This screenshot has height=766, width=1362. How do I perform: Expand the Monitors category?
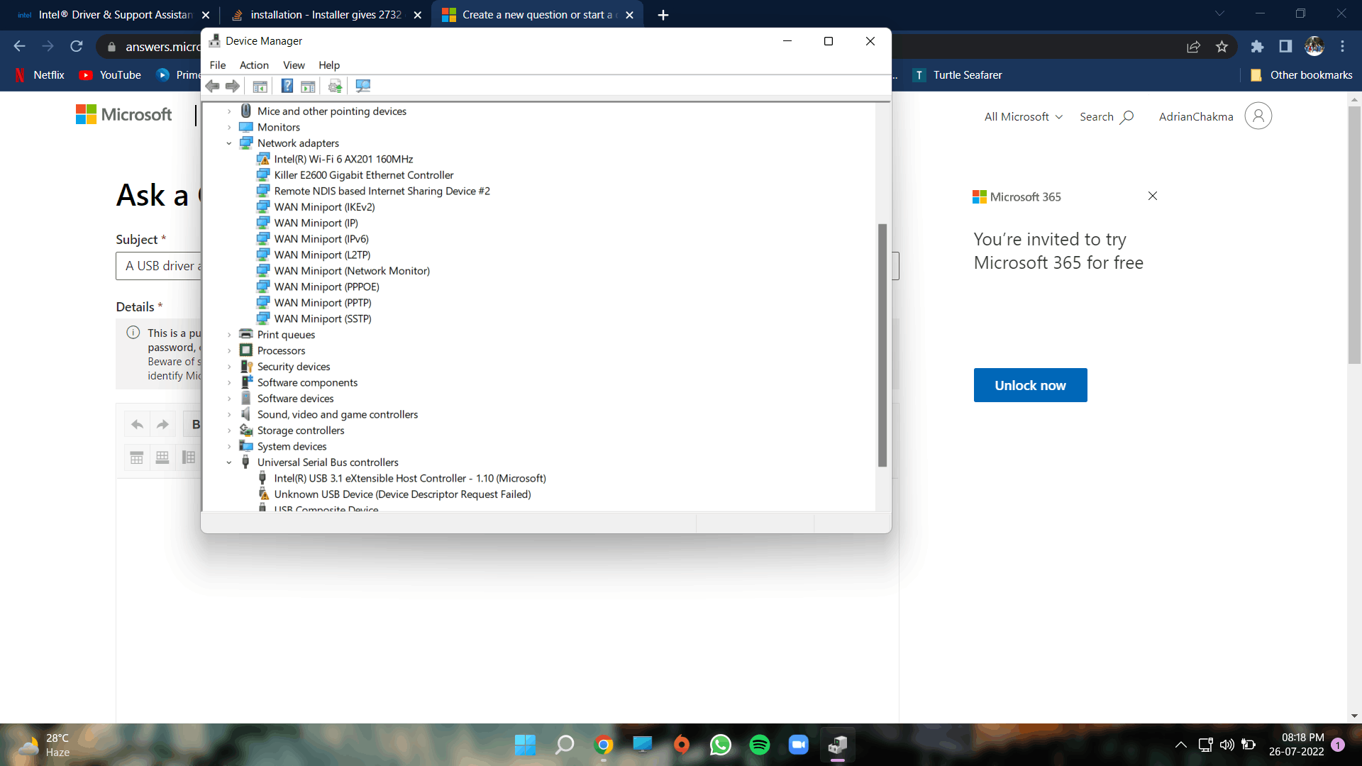coord(229,128)
